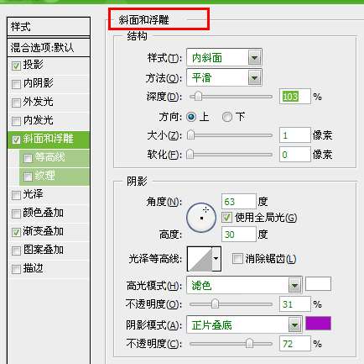Click the purple shadow color swatch
364x364 pixels.
(318, 324)
